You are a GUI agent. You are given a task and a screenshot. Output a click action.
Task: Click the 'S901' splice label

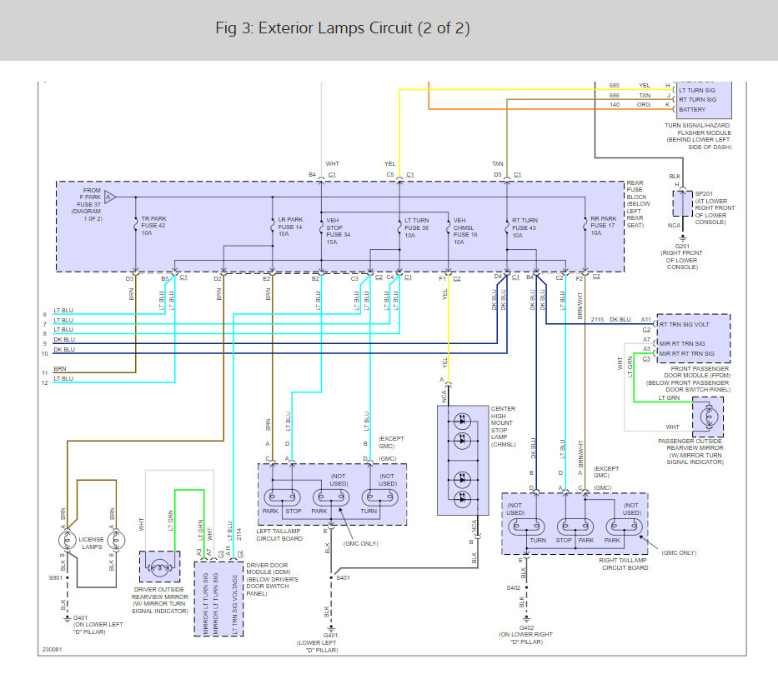pyautogui.click(x=56, y=578)
